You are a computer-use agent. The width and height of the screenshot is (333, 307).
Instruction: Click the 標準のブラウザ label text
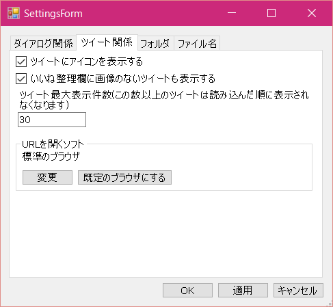51,157
